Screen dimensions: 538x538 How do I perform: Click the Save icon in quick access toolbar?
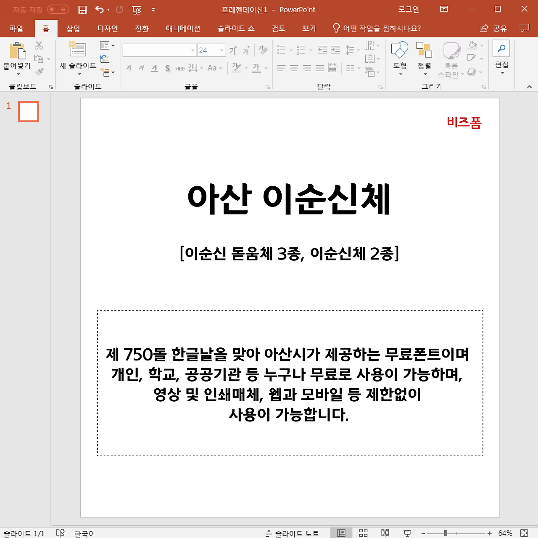[x=82, y=9]
